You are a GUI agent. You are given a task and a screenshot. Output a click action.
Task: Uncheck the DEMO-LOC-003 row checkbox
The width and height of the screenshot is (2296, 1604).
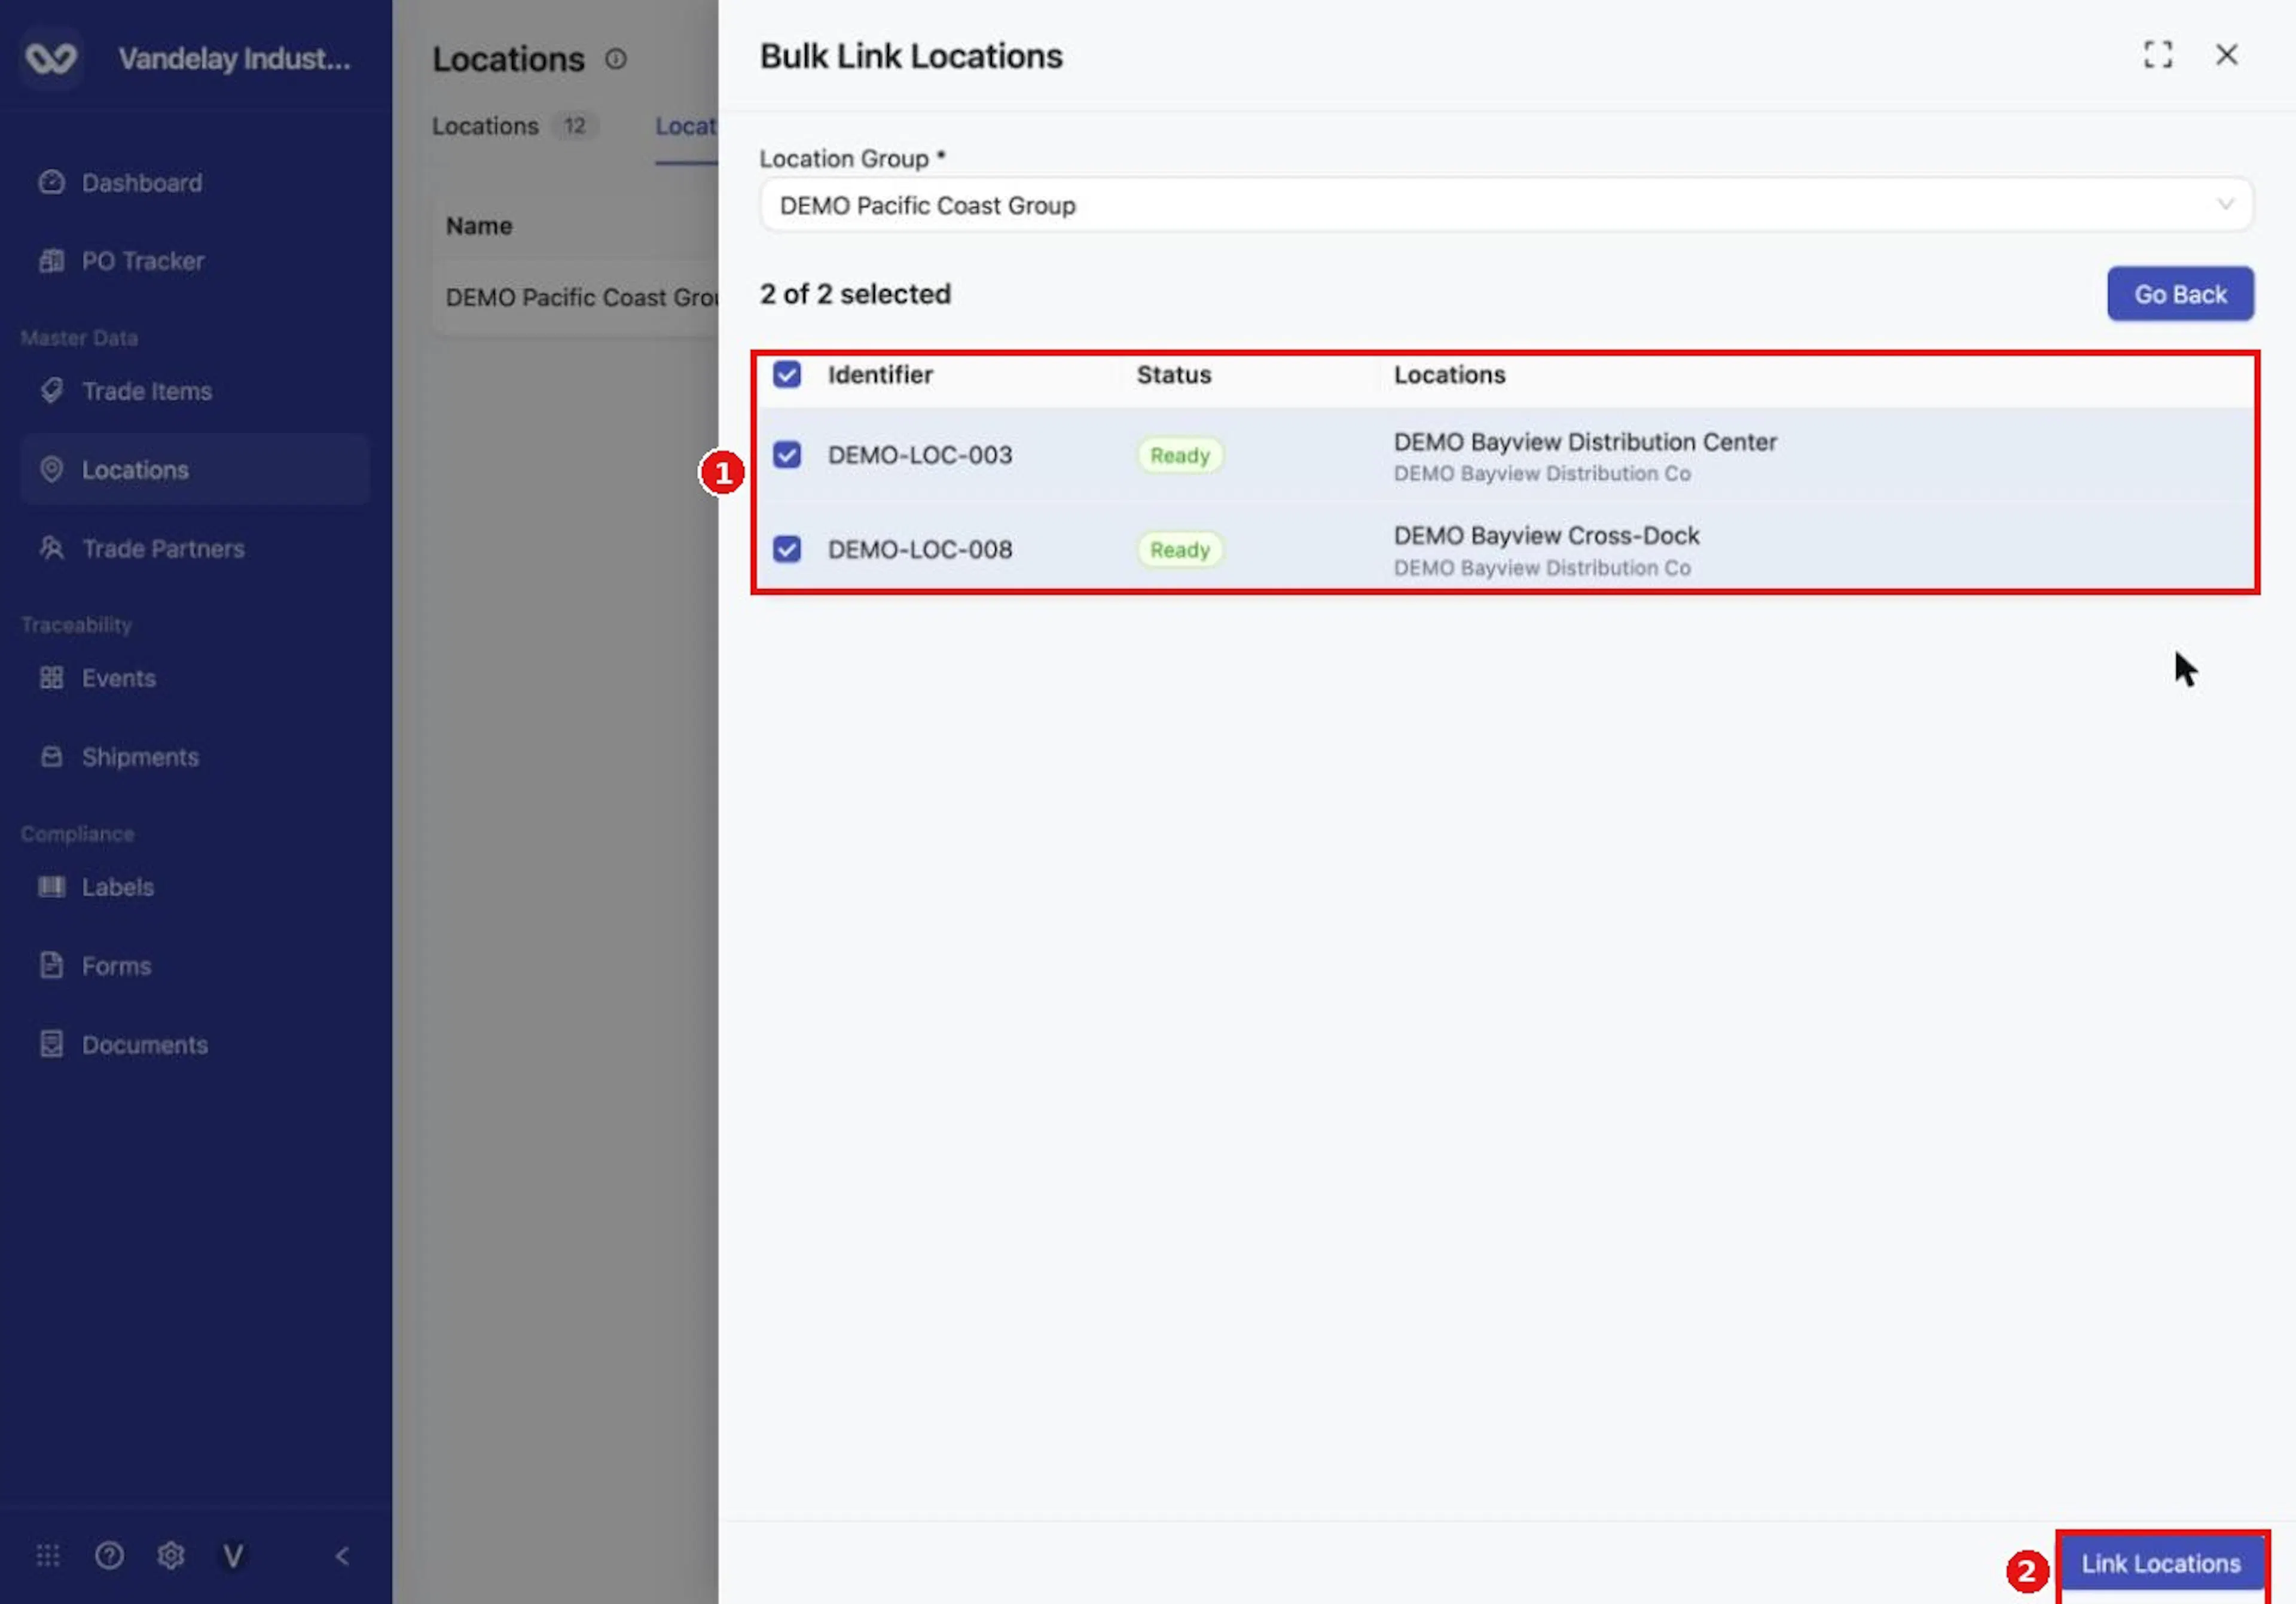pyautogui.click(x=787, y=455)
